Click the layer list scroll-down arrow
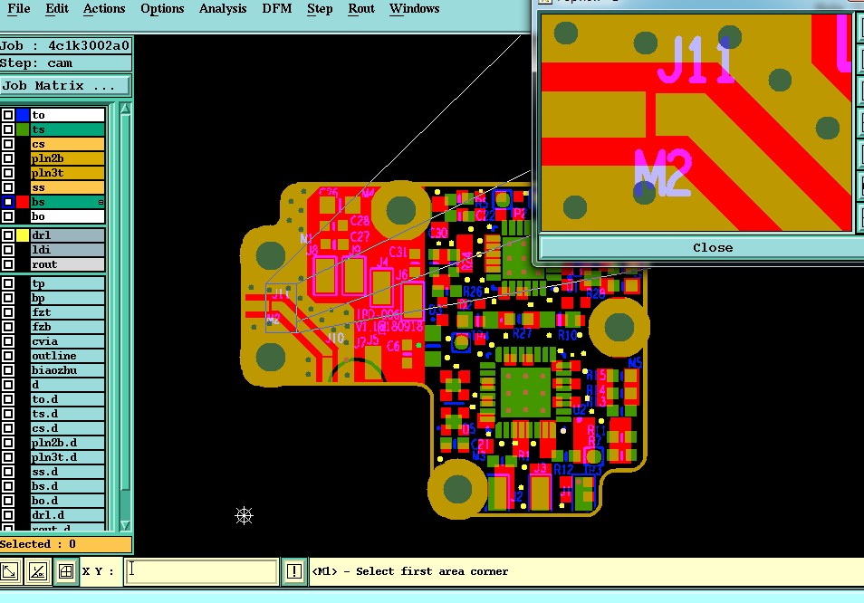Image resolution: width=864 pixels, height=603 pixels. (125, 525)
